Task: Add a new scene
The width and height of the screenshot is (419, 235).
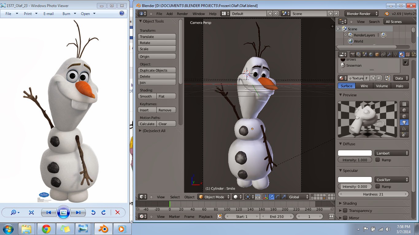Action: pos(330,13)
